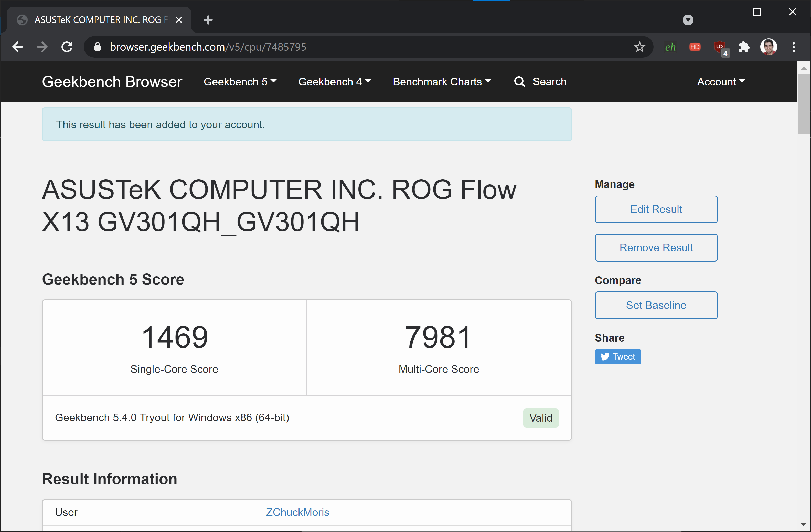Click the scrollbar up arrow

804,68
